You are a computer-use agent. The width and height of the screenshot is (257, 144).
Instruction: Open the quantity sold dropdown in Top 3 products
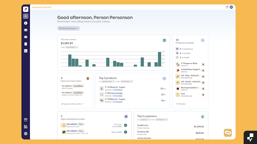click(x=108, y=82)
